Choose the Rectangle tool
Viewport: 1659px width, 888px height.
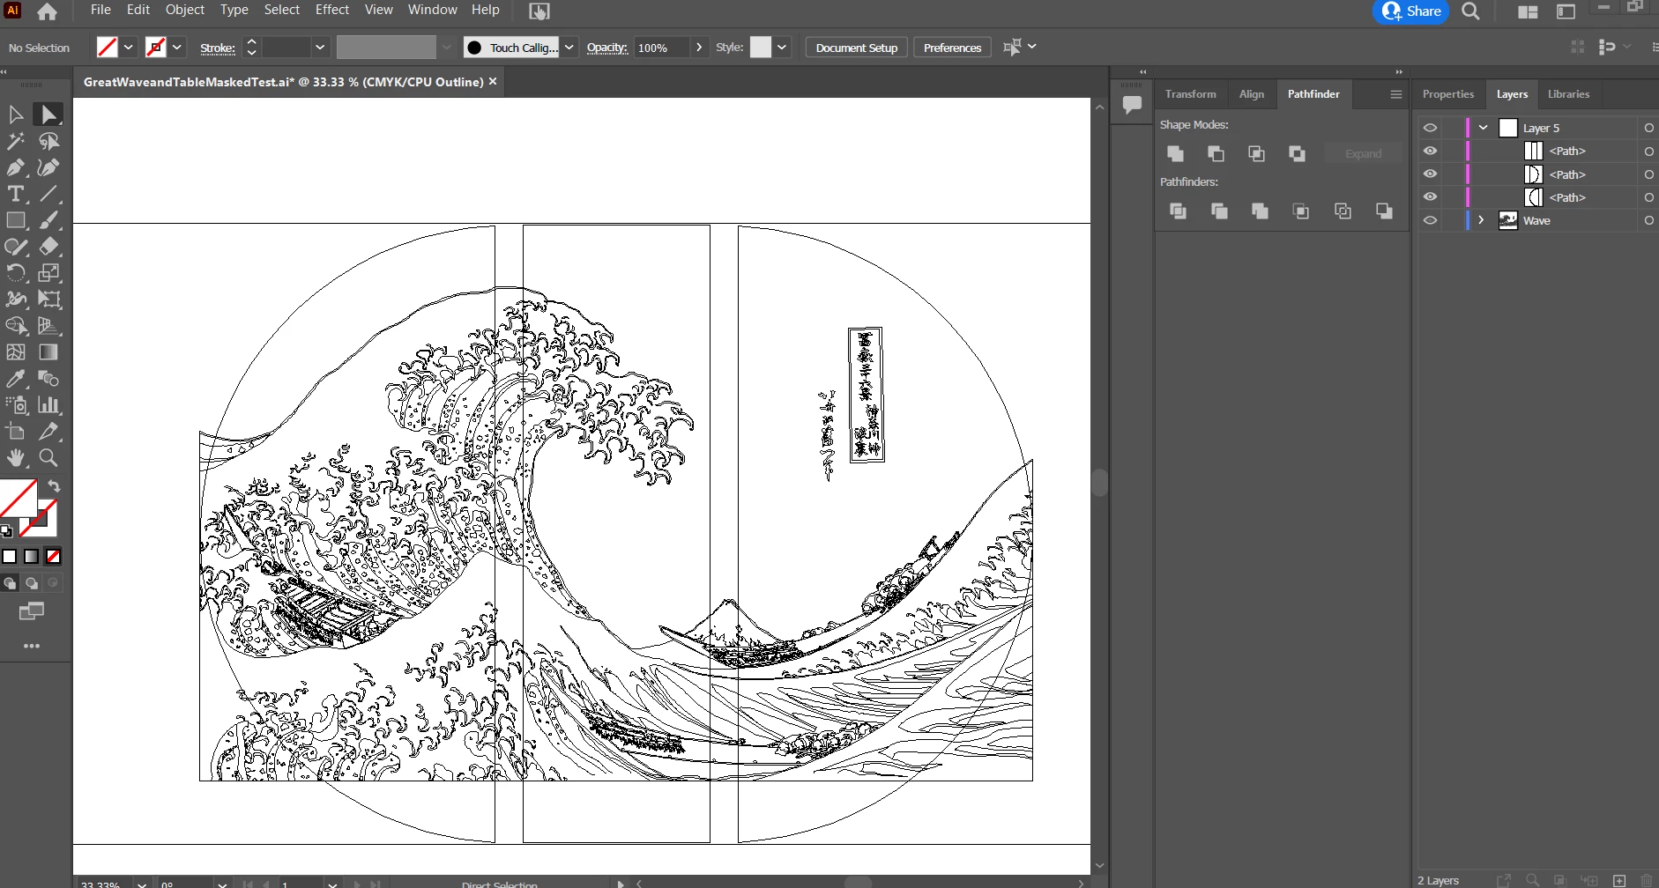coord(16,220)
